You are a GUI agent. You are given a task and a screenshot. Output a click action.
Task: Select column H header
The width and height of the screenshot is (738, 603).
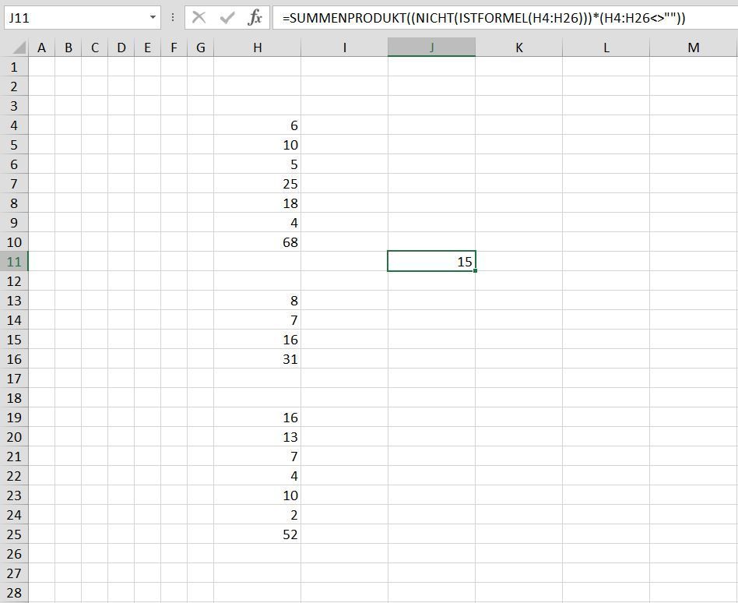pyautogui.click(x=258, y=48)
